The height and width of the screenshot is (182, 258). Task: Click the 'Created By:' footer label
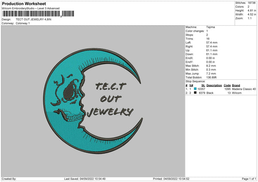click(x=9, y=179)
